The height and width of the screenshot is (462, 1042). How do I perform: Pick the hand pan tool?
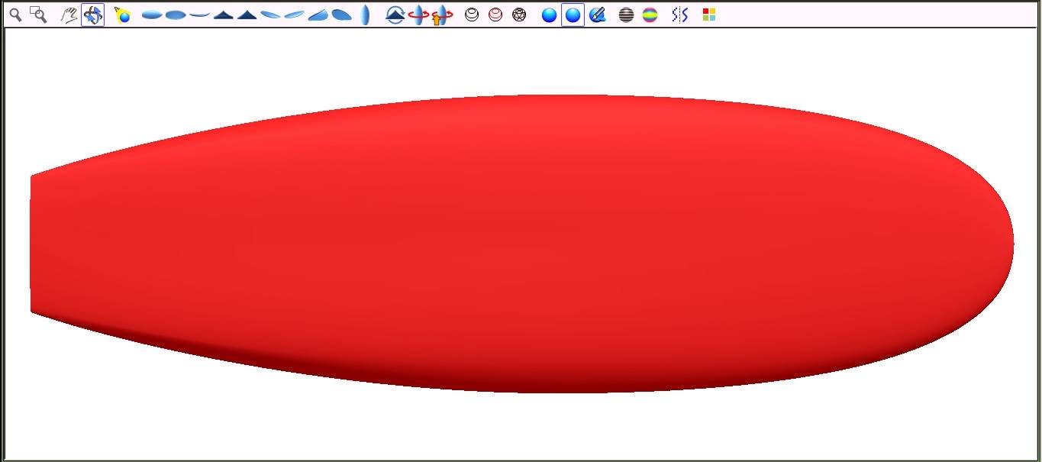[69, 15]
